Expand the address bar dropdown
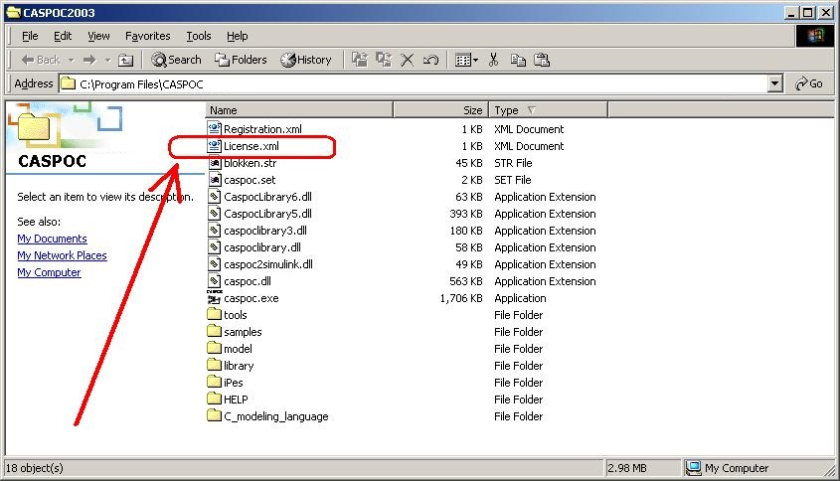 coord(774,84)
